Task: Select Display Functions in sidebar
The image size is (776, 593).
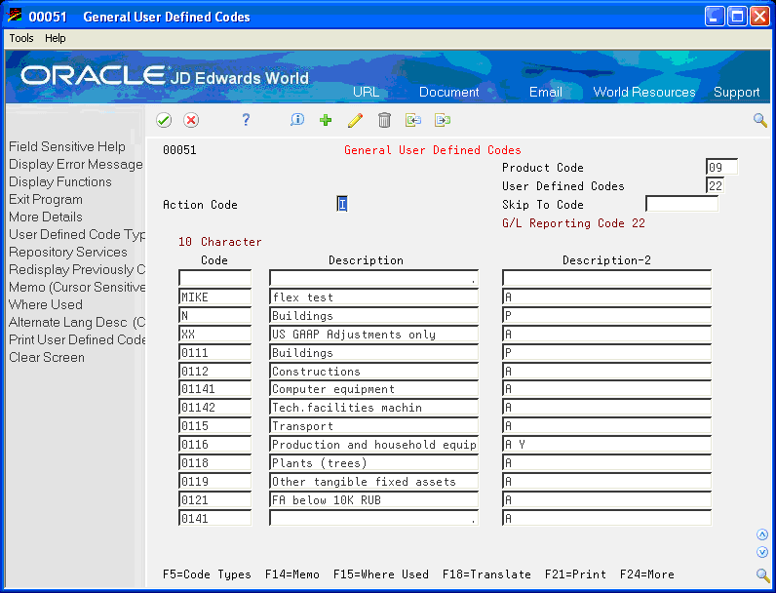Action: [x=59, y=181]
